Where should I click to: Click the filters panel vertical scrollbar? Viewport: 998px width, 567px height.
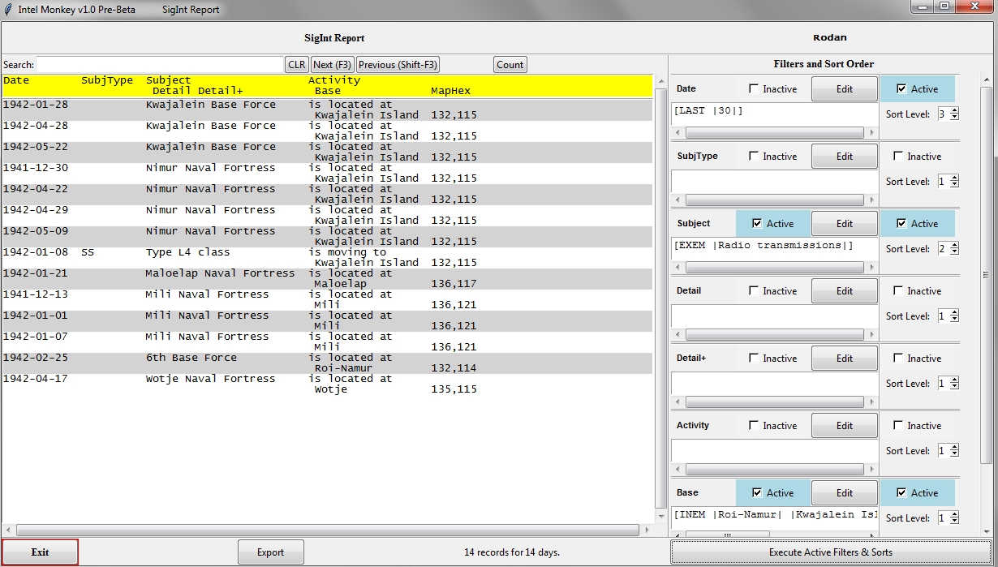coord(987,304)
